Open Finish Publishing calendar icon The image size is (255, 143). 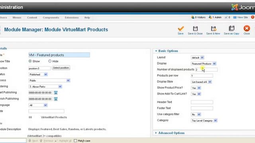pos(56,99)
